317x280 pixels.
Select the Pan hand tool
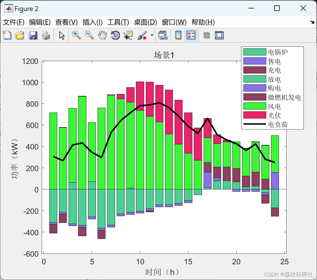tap(102, 35)
